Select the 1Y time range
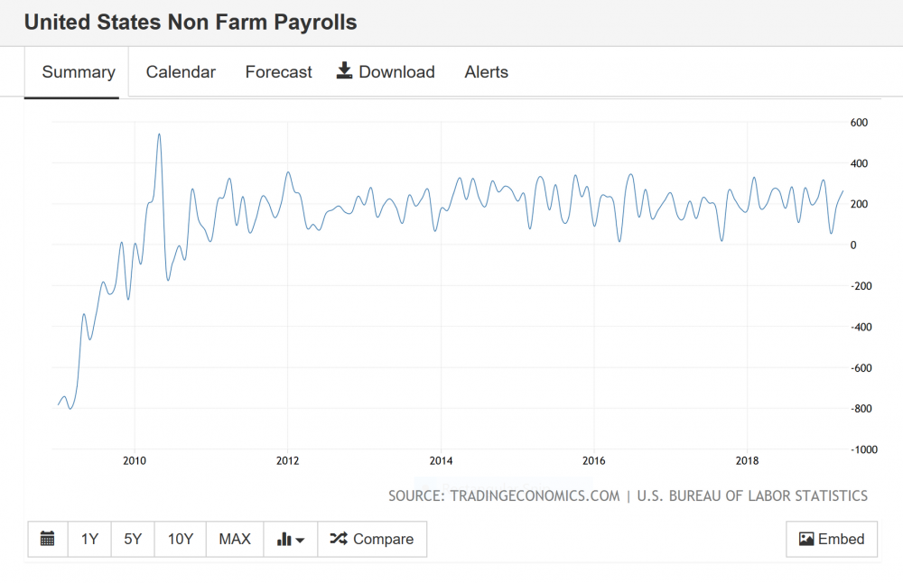The height and width of the screenshot is (583, 903). coord(89,539)
